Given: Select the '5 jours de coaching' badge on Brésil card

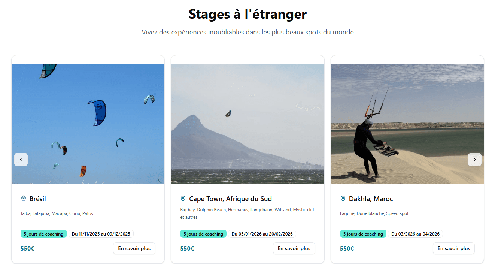Looking at the screenshot, I should [x=44, y=234].
